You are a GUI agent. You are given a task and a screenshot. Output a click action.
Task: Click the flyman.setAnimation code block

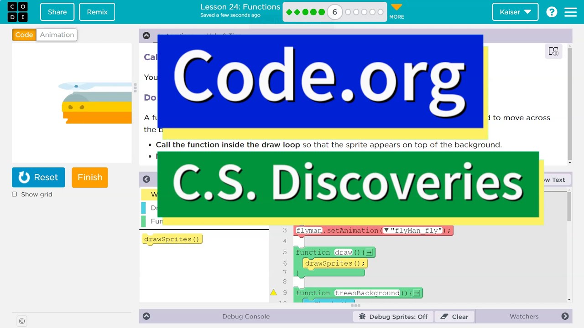coord(373,231)
